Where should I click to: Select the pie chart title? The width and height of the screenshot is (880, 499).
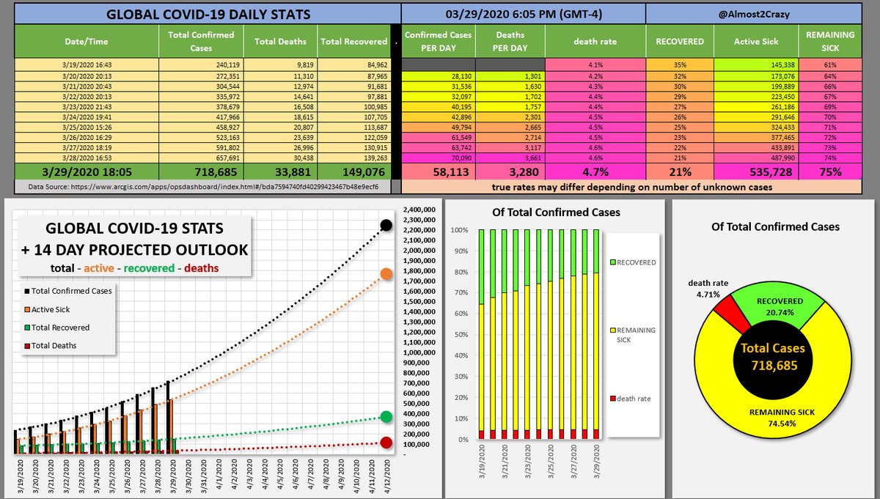coord(775,227)
